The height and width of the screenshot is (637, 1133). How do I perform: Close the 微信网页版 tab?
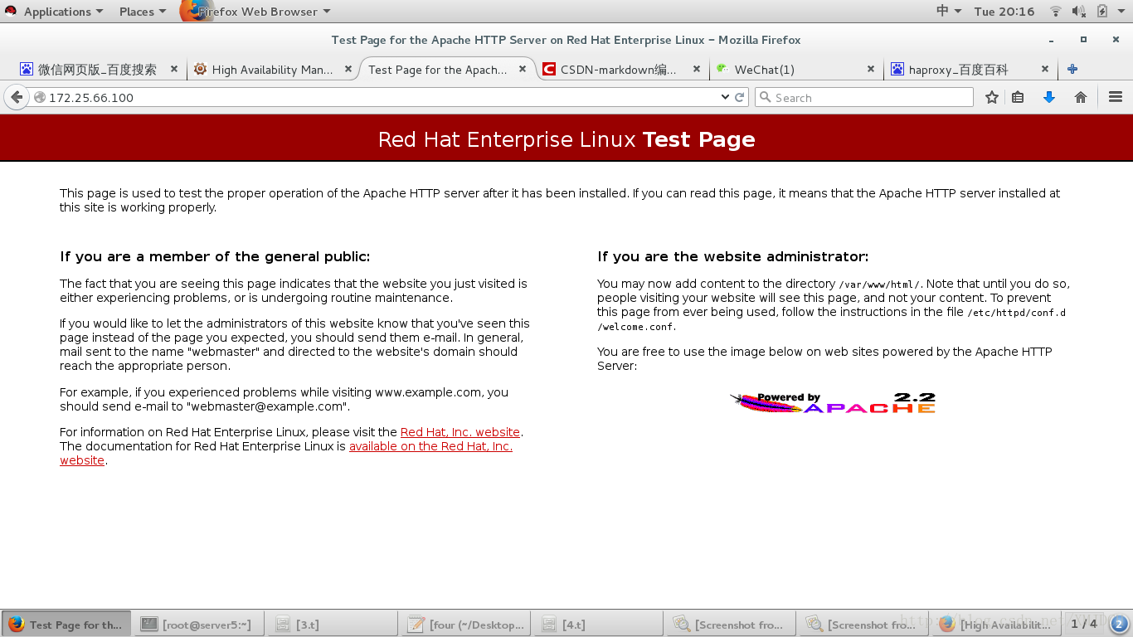(x=174, y=70)
